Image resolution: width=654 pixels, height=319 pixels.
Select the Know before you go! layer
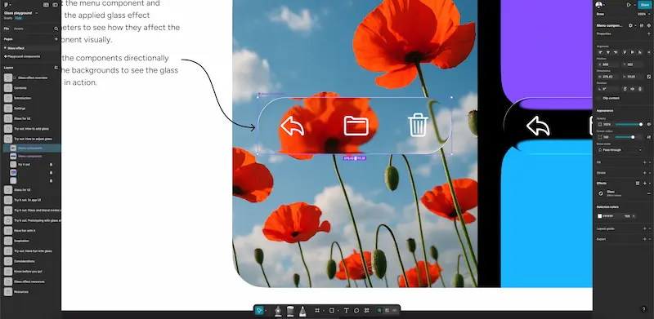(28, 272)
